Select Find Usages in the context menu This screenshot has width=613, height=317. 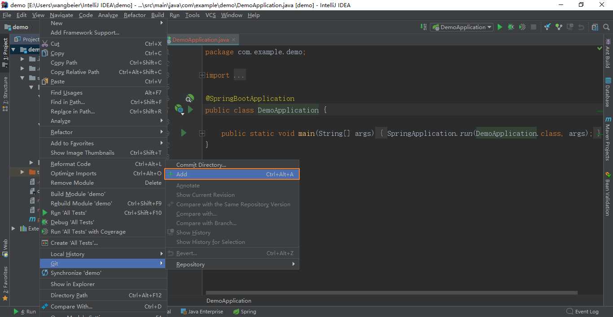point(103,92)
